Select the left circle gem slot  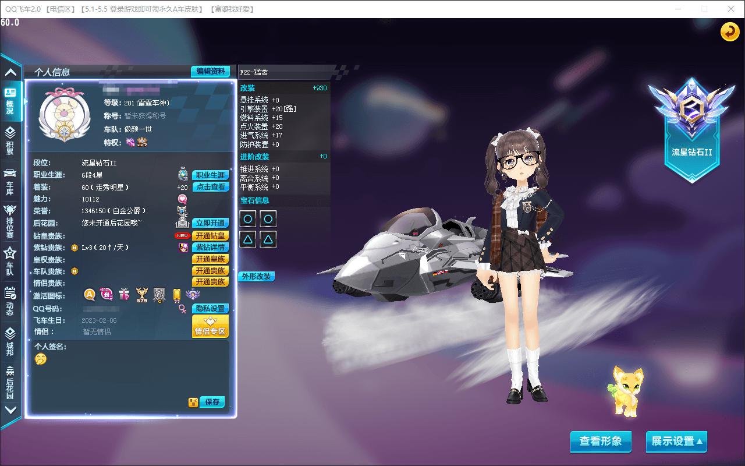(248, 219)
